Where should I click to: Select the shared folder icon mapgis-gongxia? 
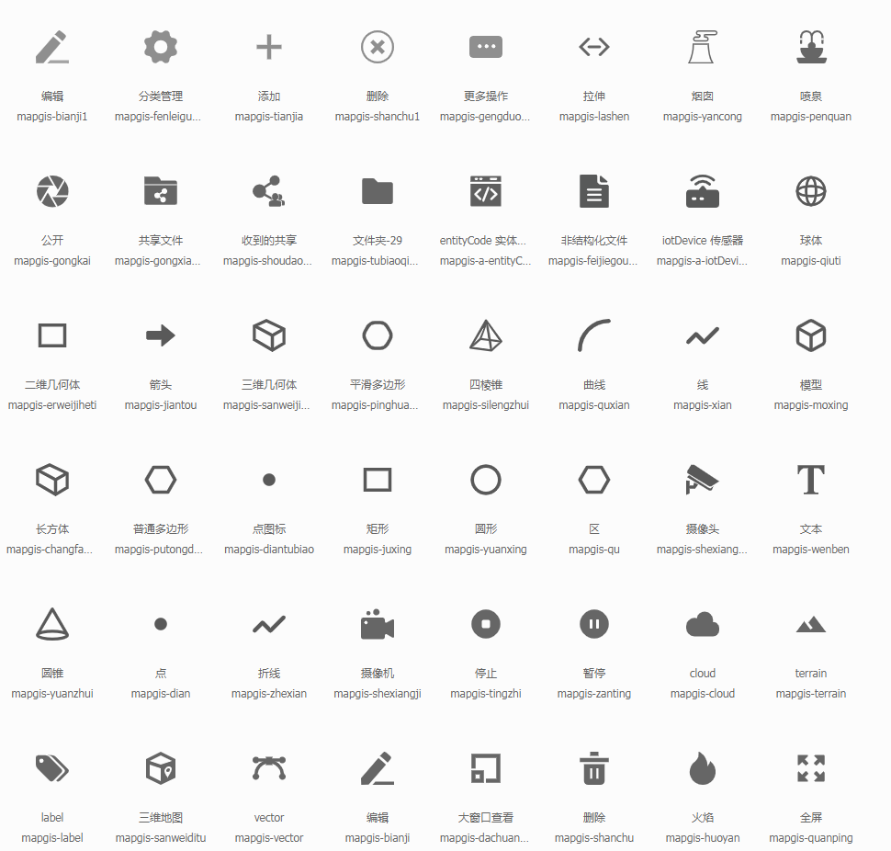click(161, 191)
